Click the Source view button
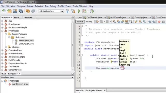The width and height of the screenshot is (166, 93). point(80,22)
